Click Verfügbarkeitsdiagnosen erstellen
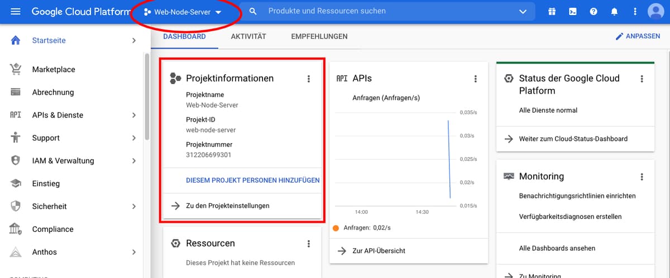 tap(570, 217)
